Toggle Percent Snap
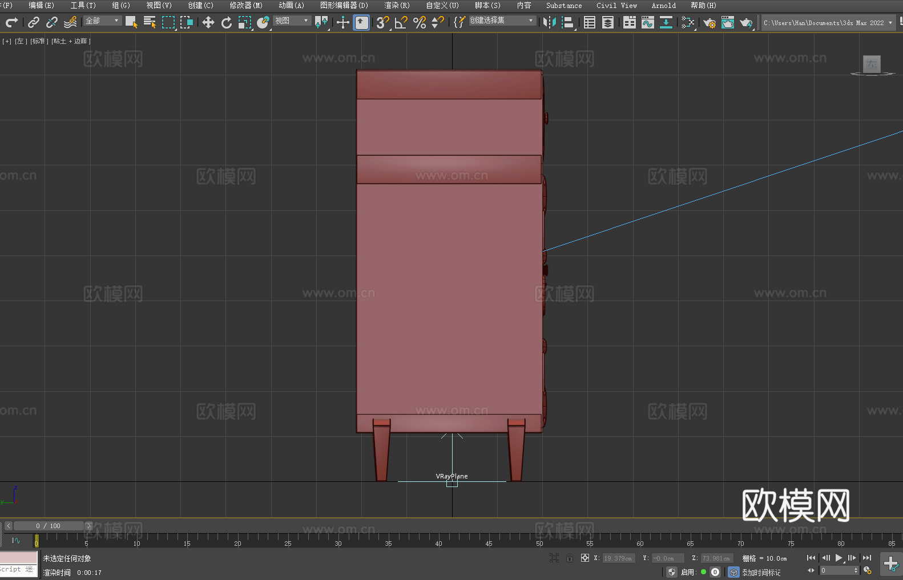Screen dimensions: 903x580 [x=420, y=22]
